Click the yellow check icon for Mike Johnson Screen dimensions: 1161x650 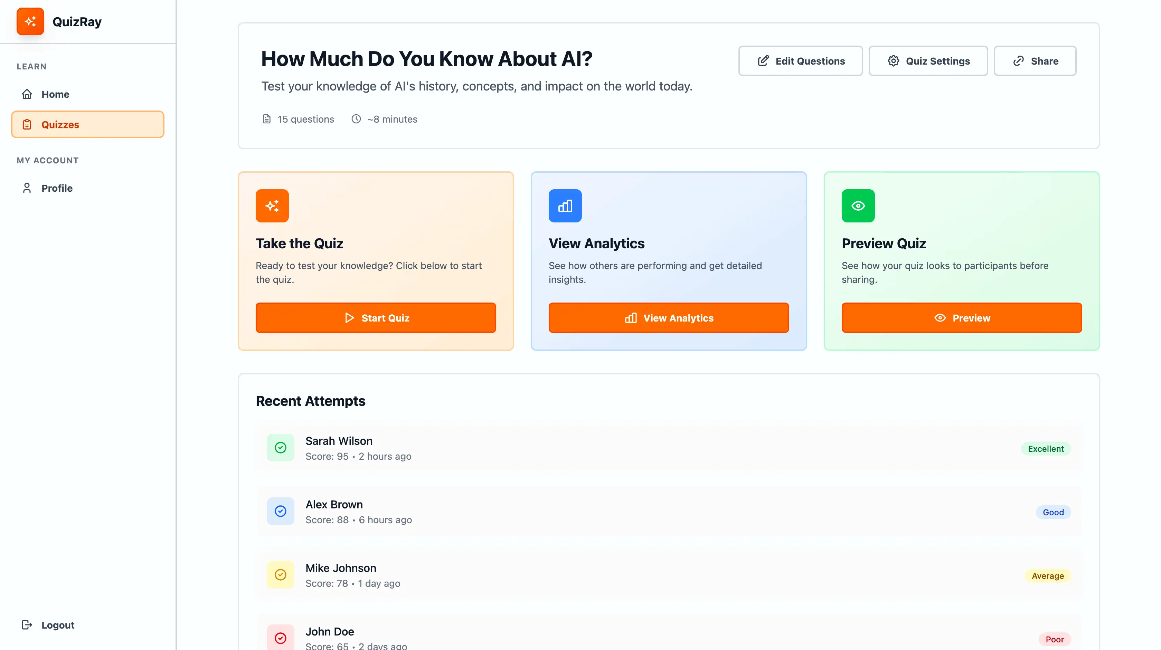pos(280,574)
